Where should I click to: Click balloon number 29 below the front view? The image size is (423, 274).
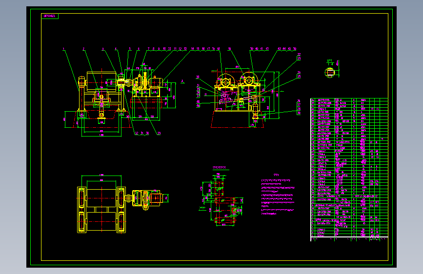pos(159,133)
